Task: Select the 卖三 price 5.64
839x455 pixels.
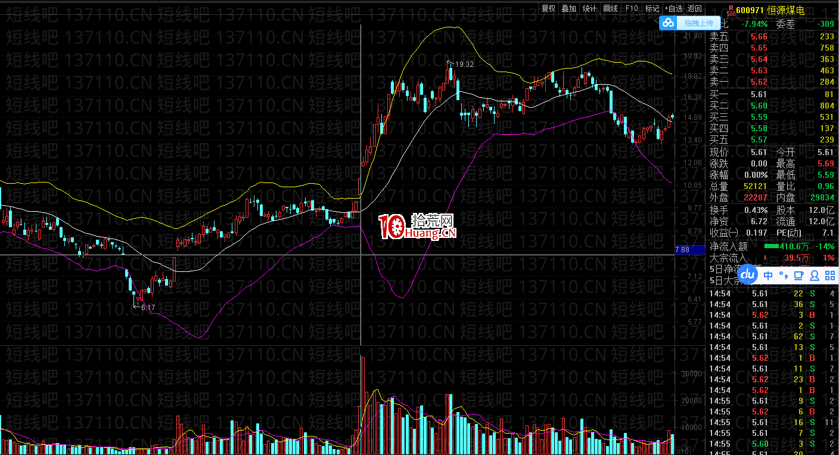Action: 759,59
